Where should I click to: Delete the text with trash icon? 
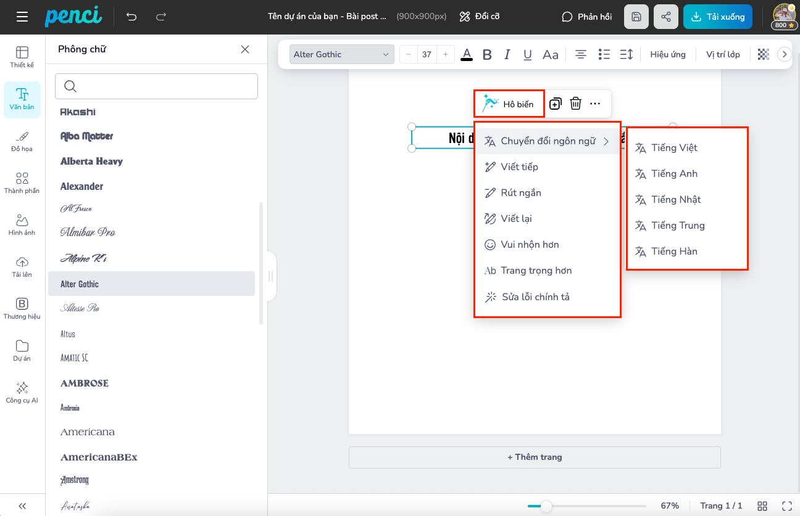tap(575, 104)
